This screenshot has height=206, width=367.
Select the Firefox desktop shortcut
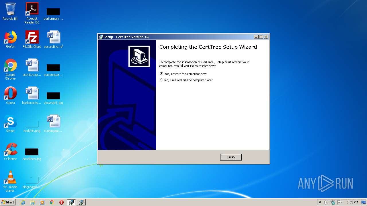[10, 40]
